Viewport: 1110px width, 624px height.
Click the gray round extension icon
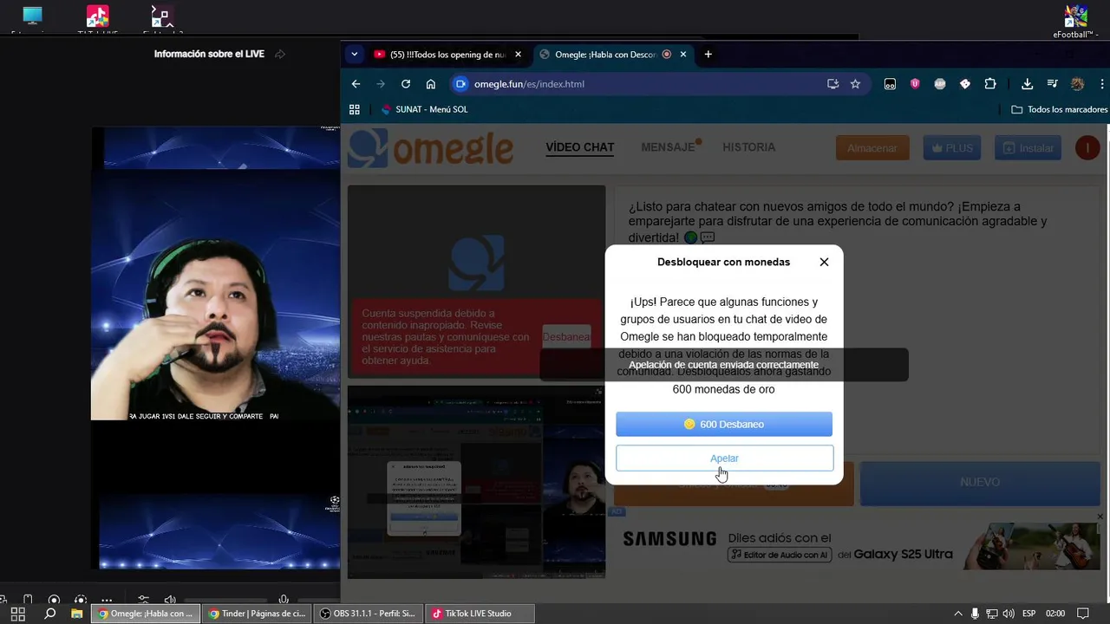pyautogui.click(x=940, y=84)
